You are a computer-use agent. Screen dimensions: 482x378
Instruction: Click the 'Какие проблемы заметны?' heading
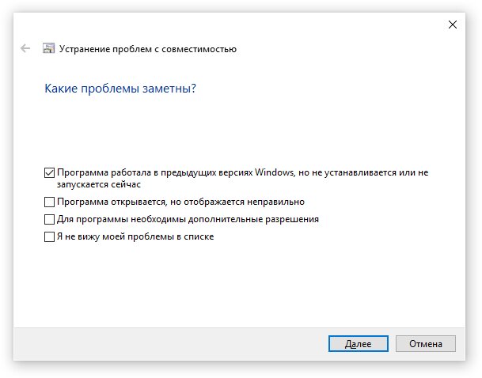coord(120,89)
